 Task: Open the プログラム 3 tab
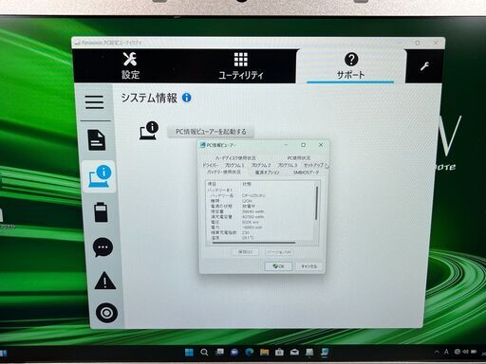[x=288, y=165]
